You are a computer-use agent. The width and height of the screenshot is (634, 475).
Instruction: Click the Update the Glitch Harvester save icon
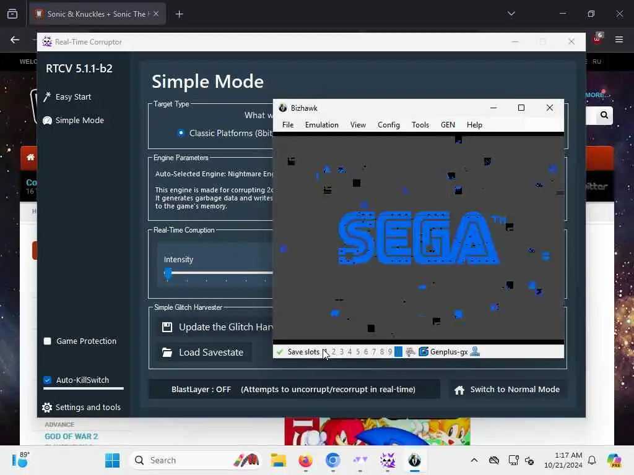(167, 327)
